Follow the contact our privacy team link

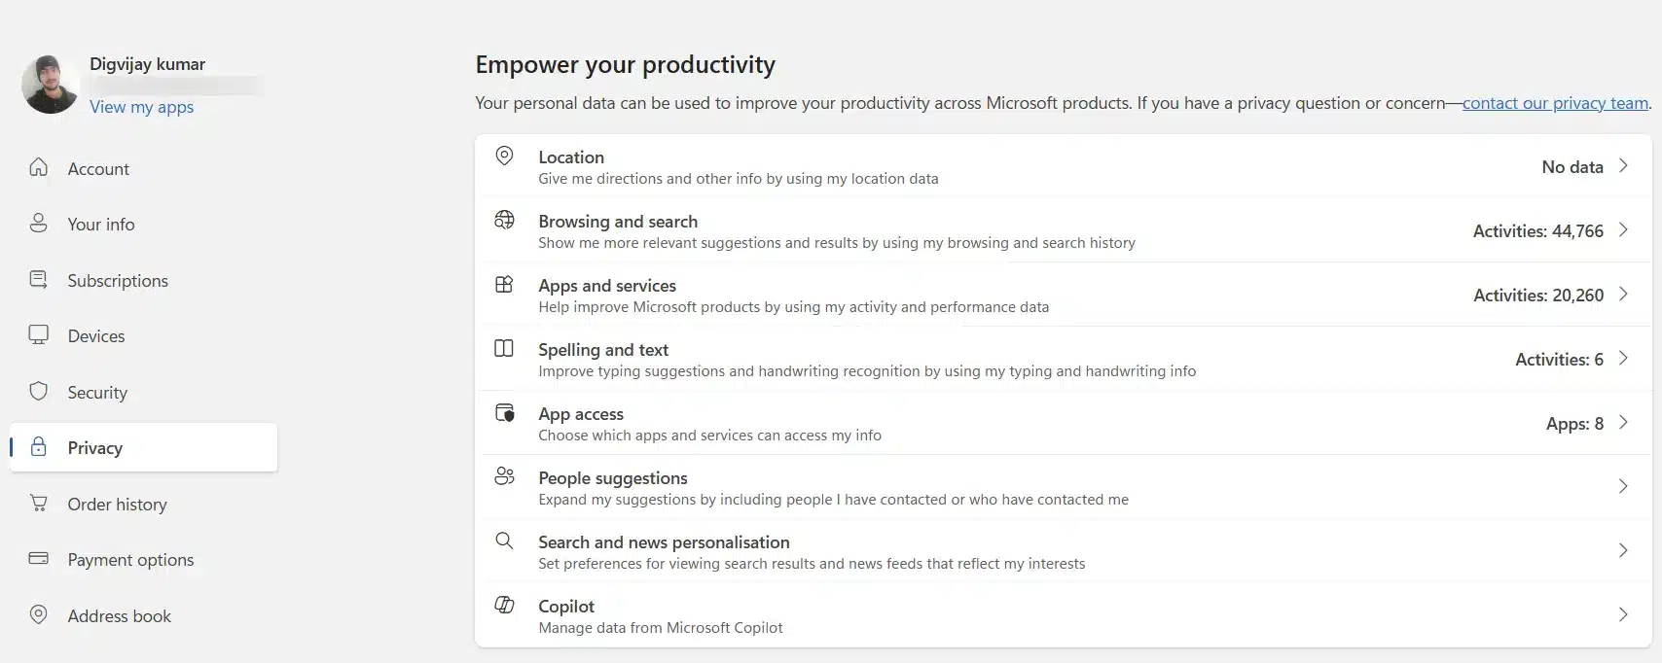coord(1555,103)
